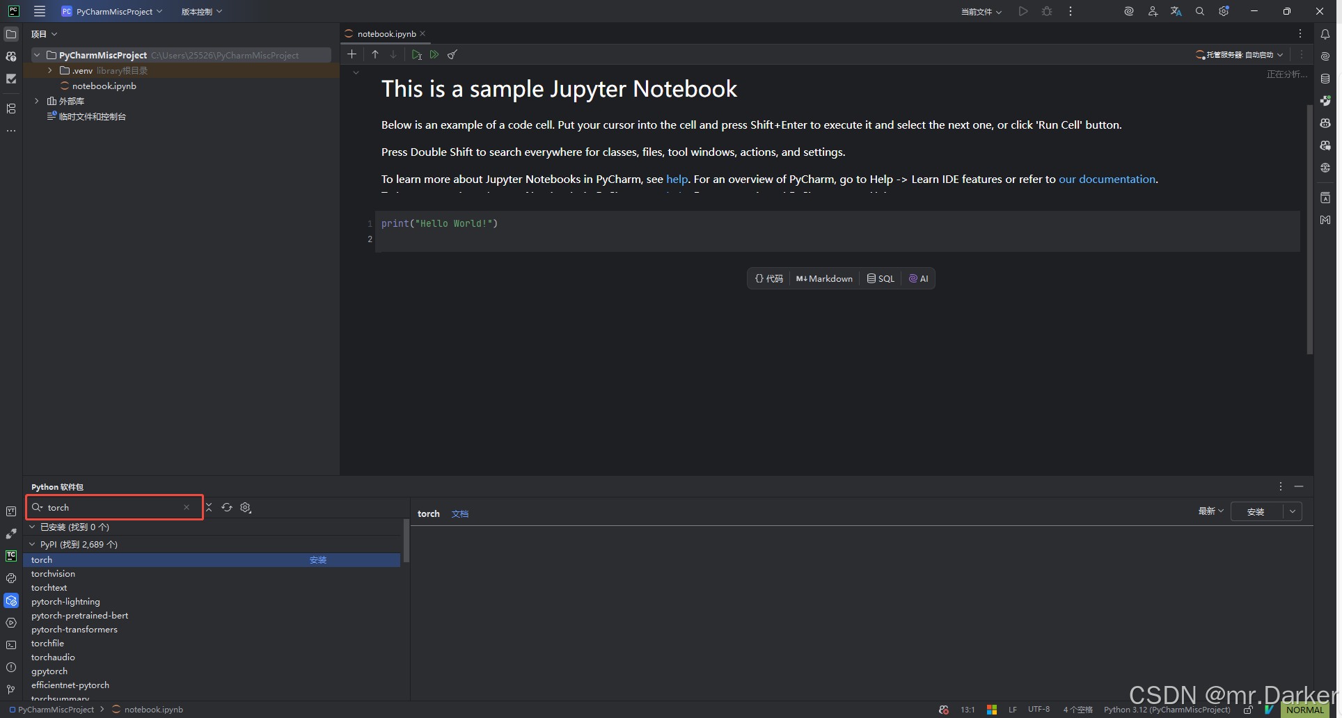Switch to notebook.ipynb editor tab
The image size is (1342, 718).
[386, 33]
